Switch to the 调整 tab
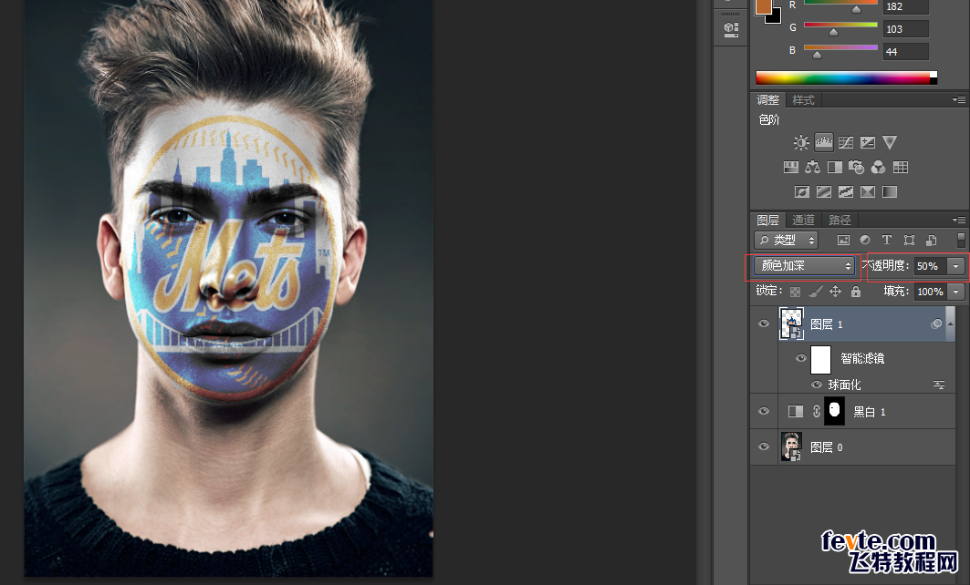The image size is (970, 585). (x=767, y=99)
